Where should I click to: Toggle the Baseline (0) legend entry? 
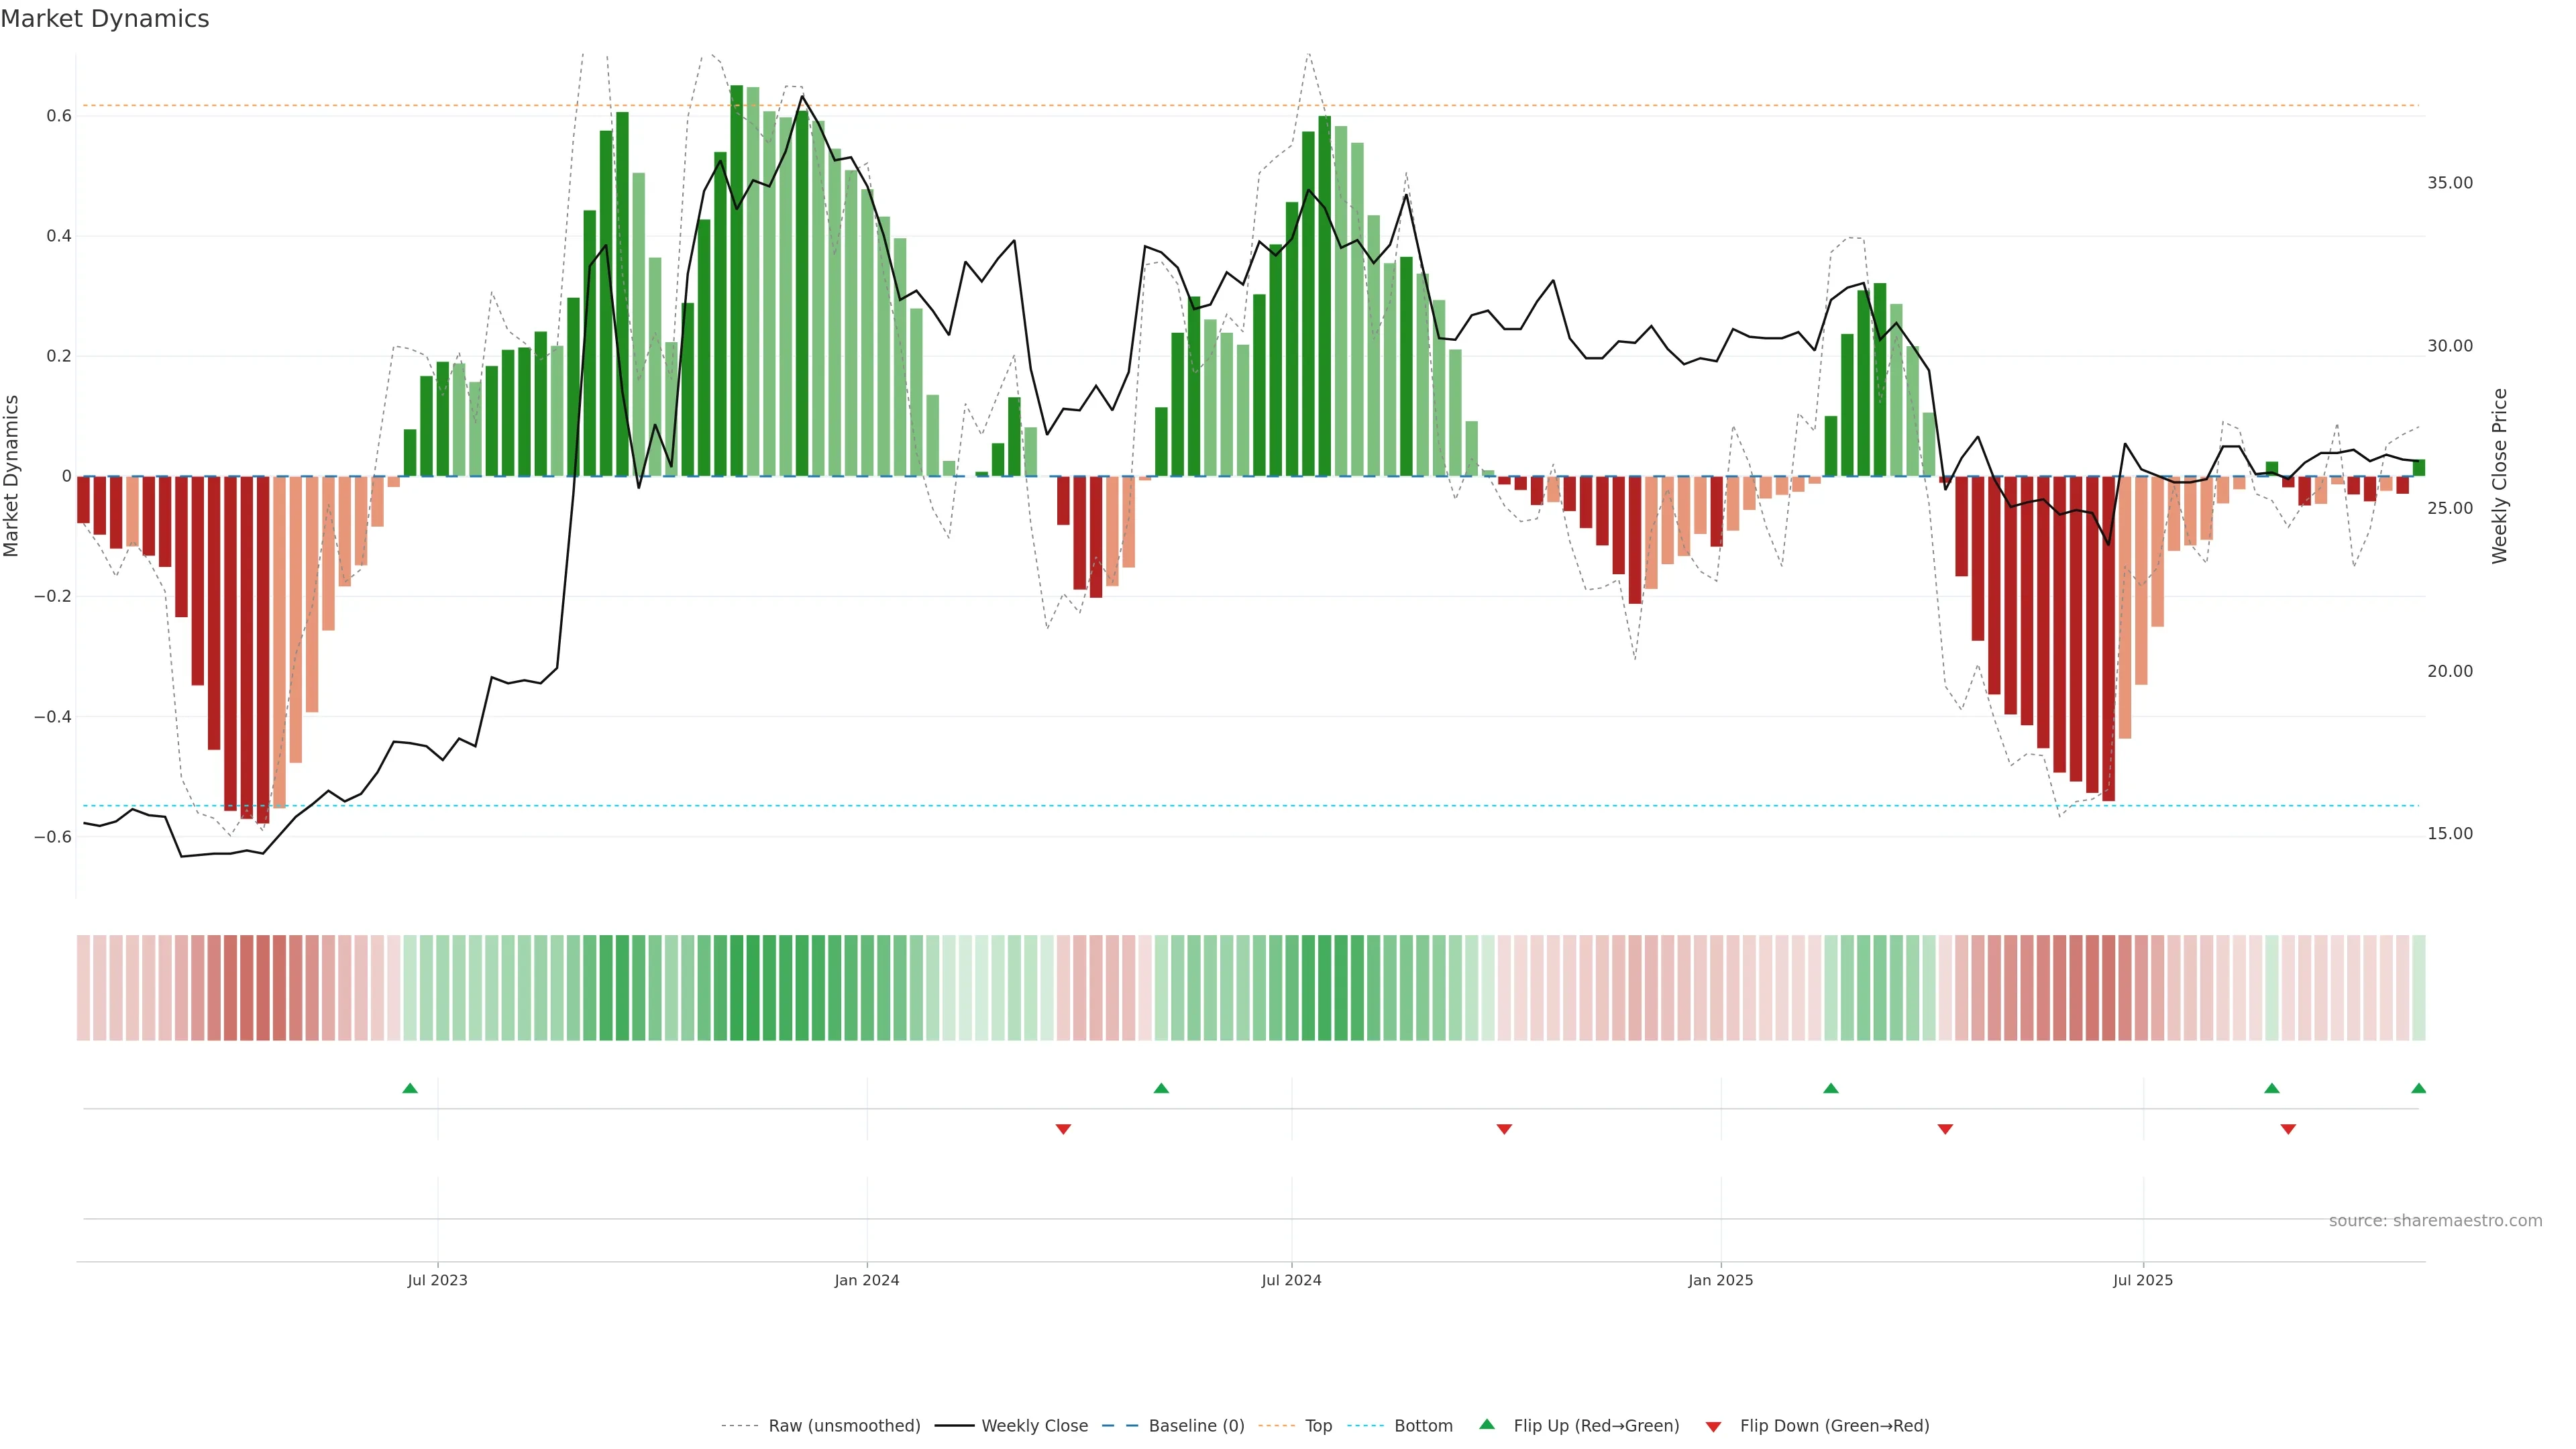[x=1196, y=1426]
